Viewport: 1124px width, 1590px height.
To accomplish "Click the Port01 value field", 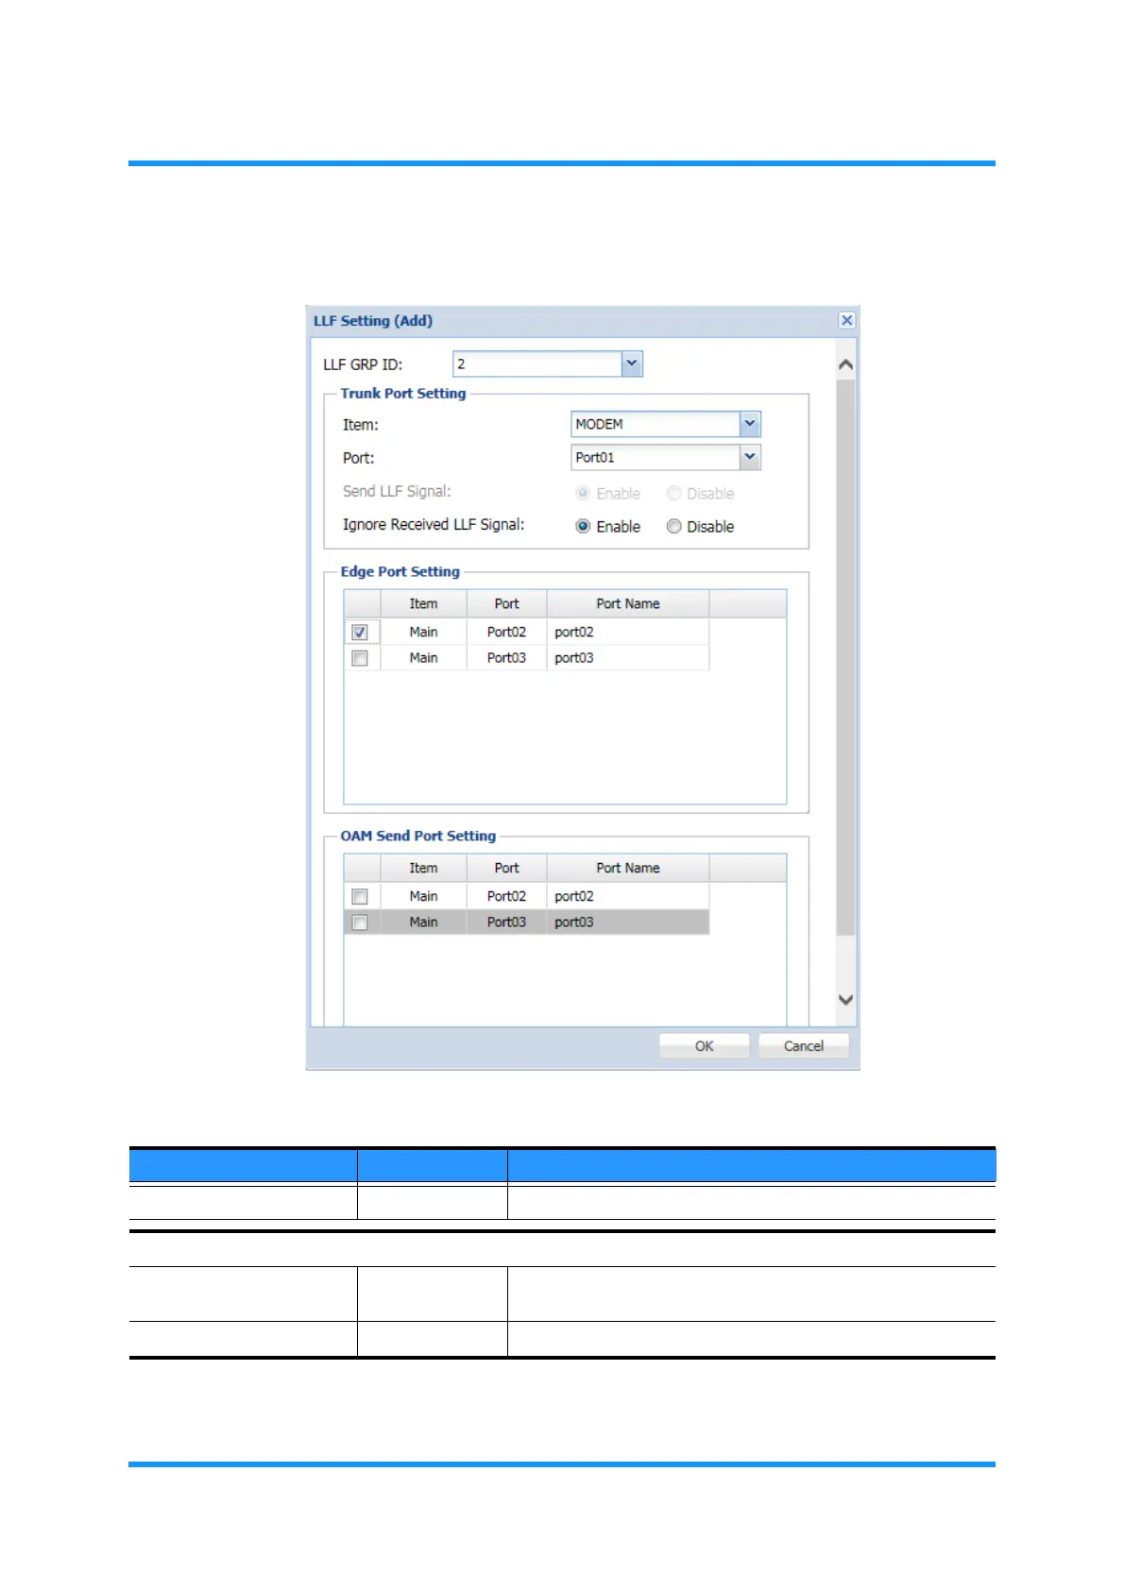I will click(656, 457).
